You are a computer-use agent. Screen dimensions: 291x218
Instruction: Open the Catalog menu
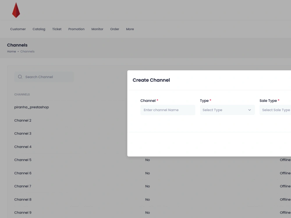coord(39,29)
